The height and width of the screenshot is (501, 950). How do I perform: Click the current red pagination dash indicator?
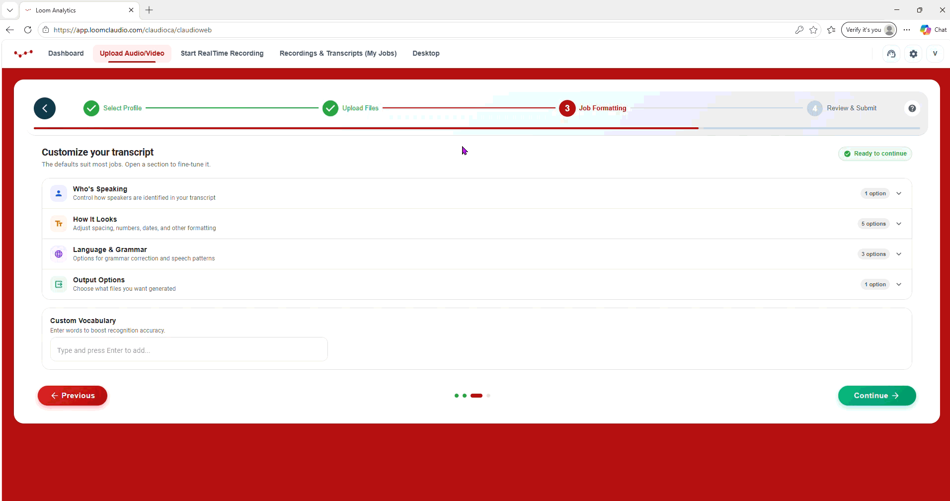(476, 396)
